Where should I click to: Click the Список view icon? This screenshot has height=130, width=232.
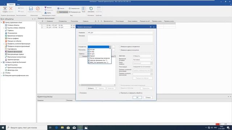(58, 8)
